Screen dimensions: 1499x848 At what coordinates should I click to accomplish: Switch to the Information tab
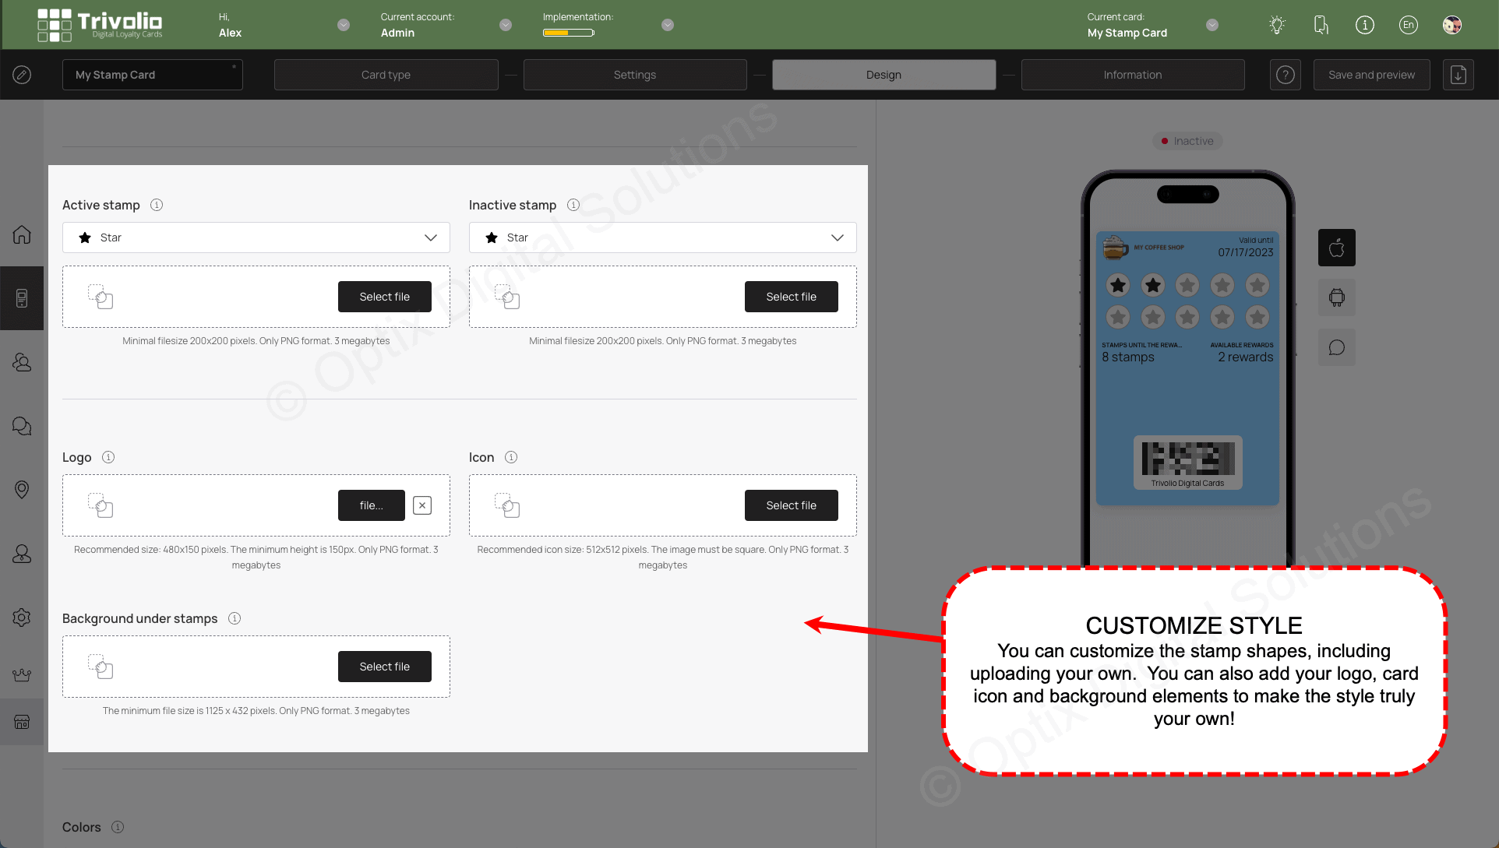coord(1133,74)
